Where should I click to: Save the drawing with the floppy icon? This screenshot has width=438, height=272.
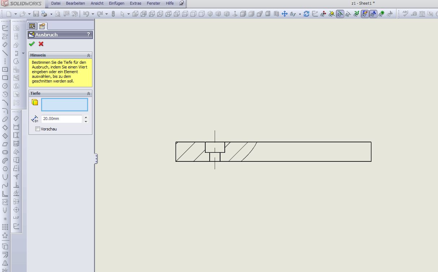36,14
